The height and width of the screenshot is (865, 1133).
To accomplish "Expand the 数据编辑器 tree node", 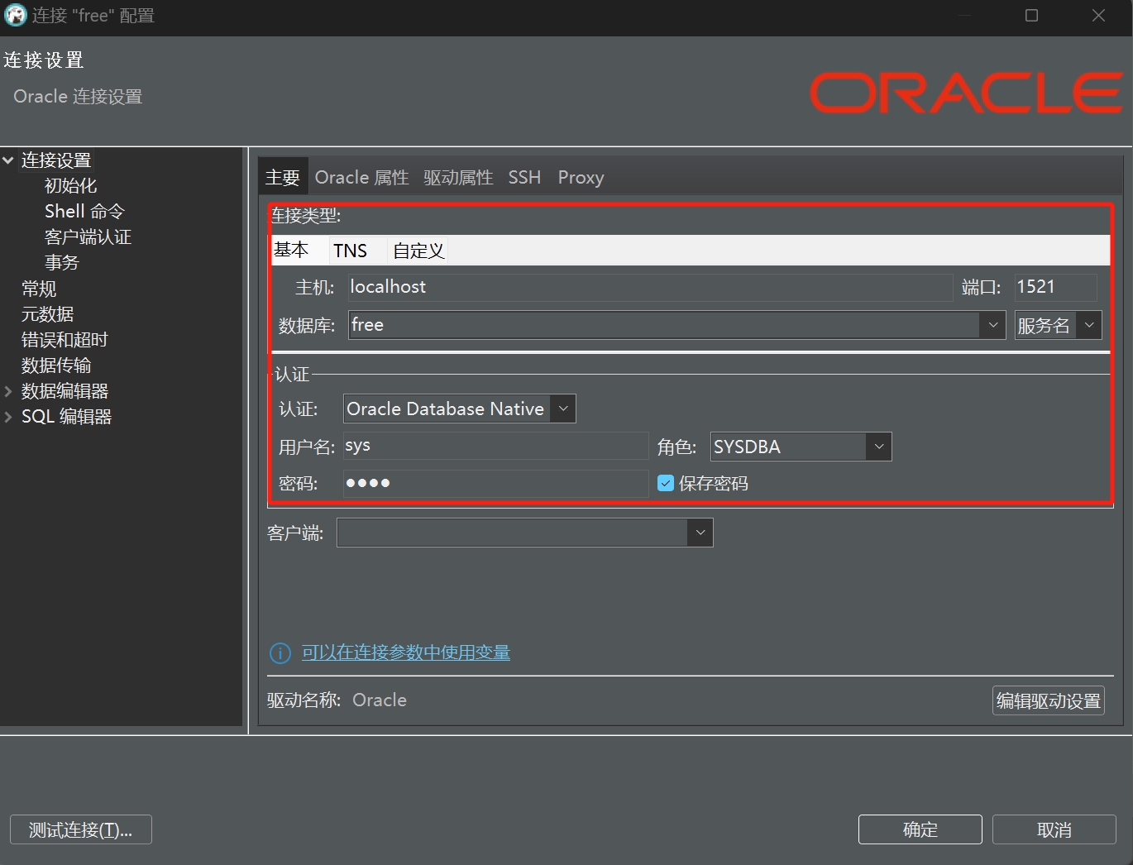I will (8, 391).
